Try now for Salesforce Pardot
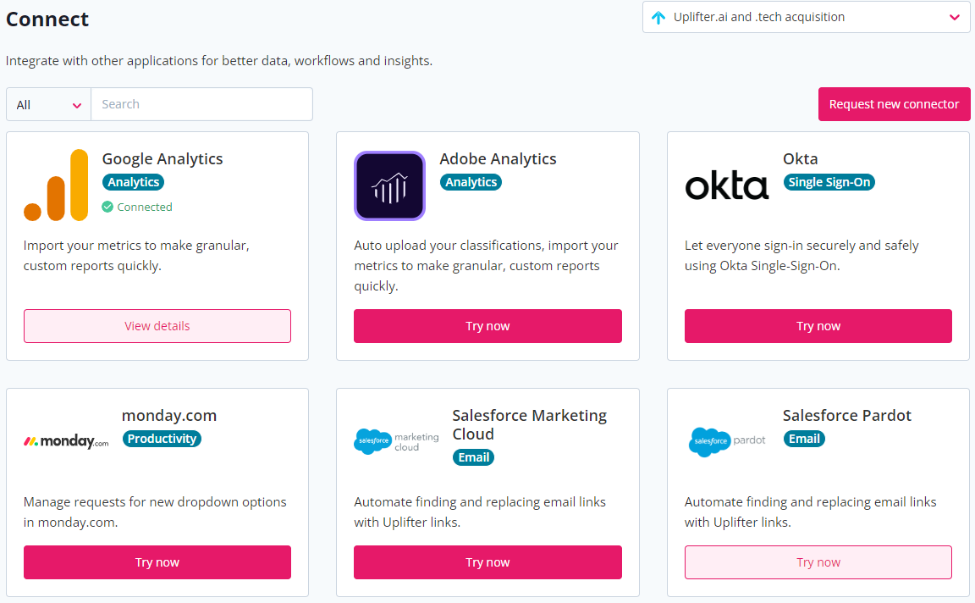The width and height of the screenshot is (975, 603). pos(818,562)
